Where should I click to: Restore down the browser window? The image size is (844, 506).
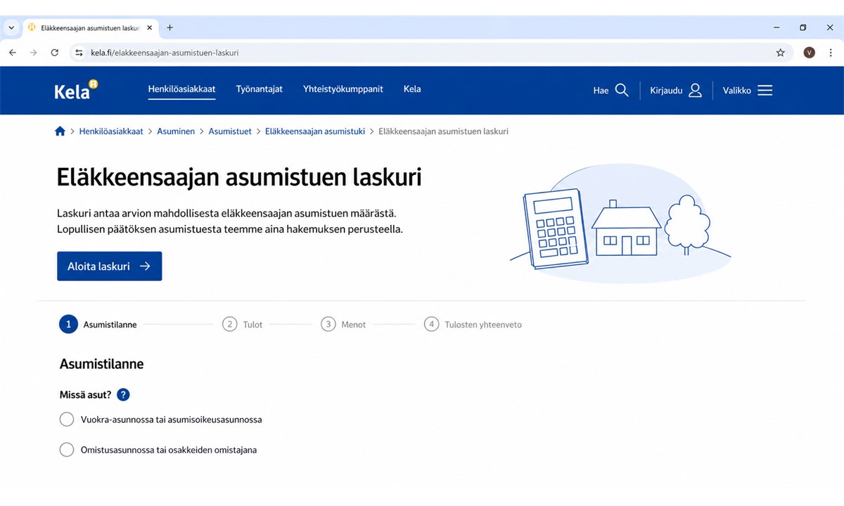[803, 28]
